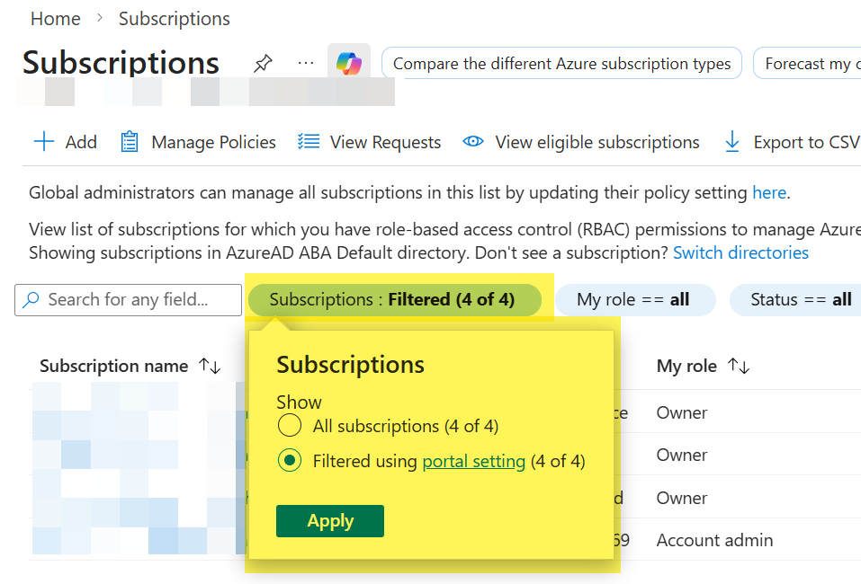Click the Add plus icon

click(44, 141)
